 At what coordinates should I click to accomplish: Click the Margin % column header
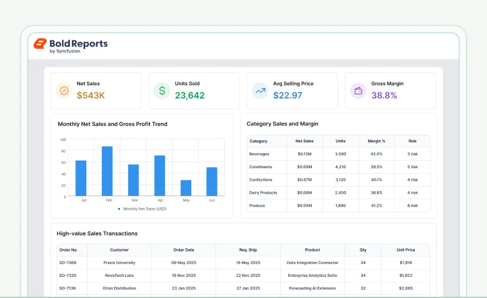376,141
